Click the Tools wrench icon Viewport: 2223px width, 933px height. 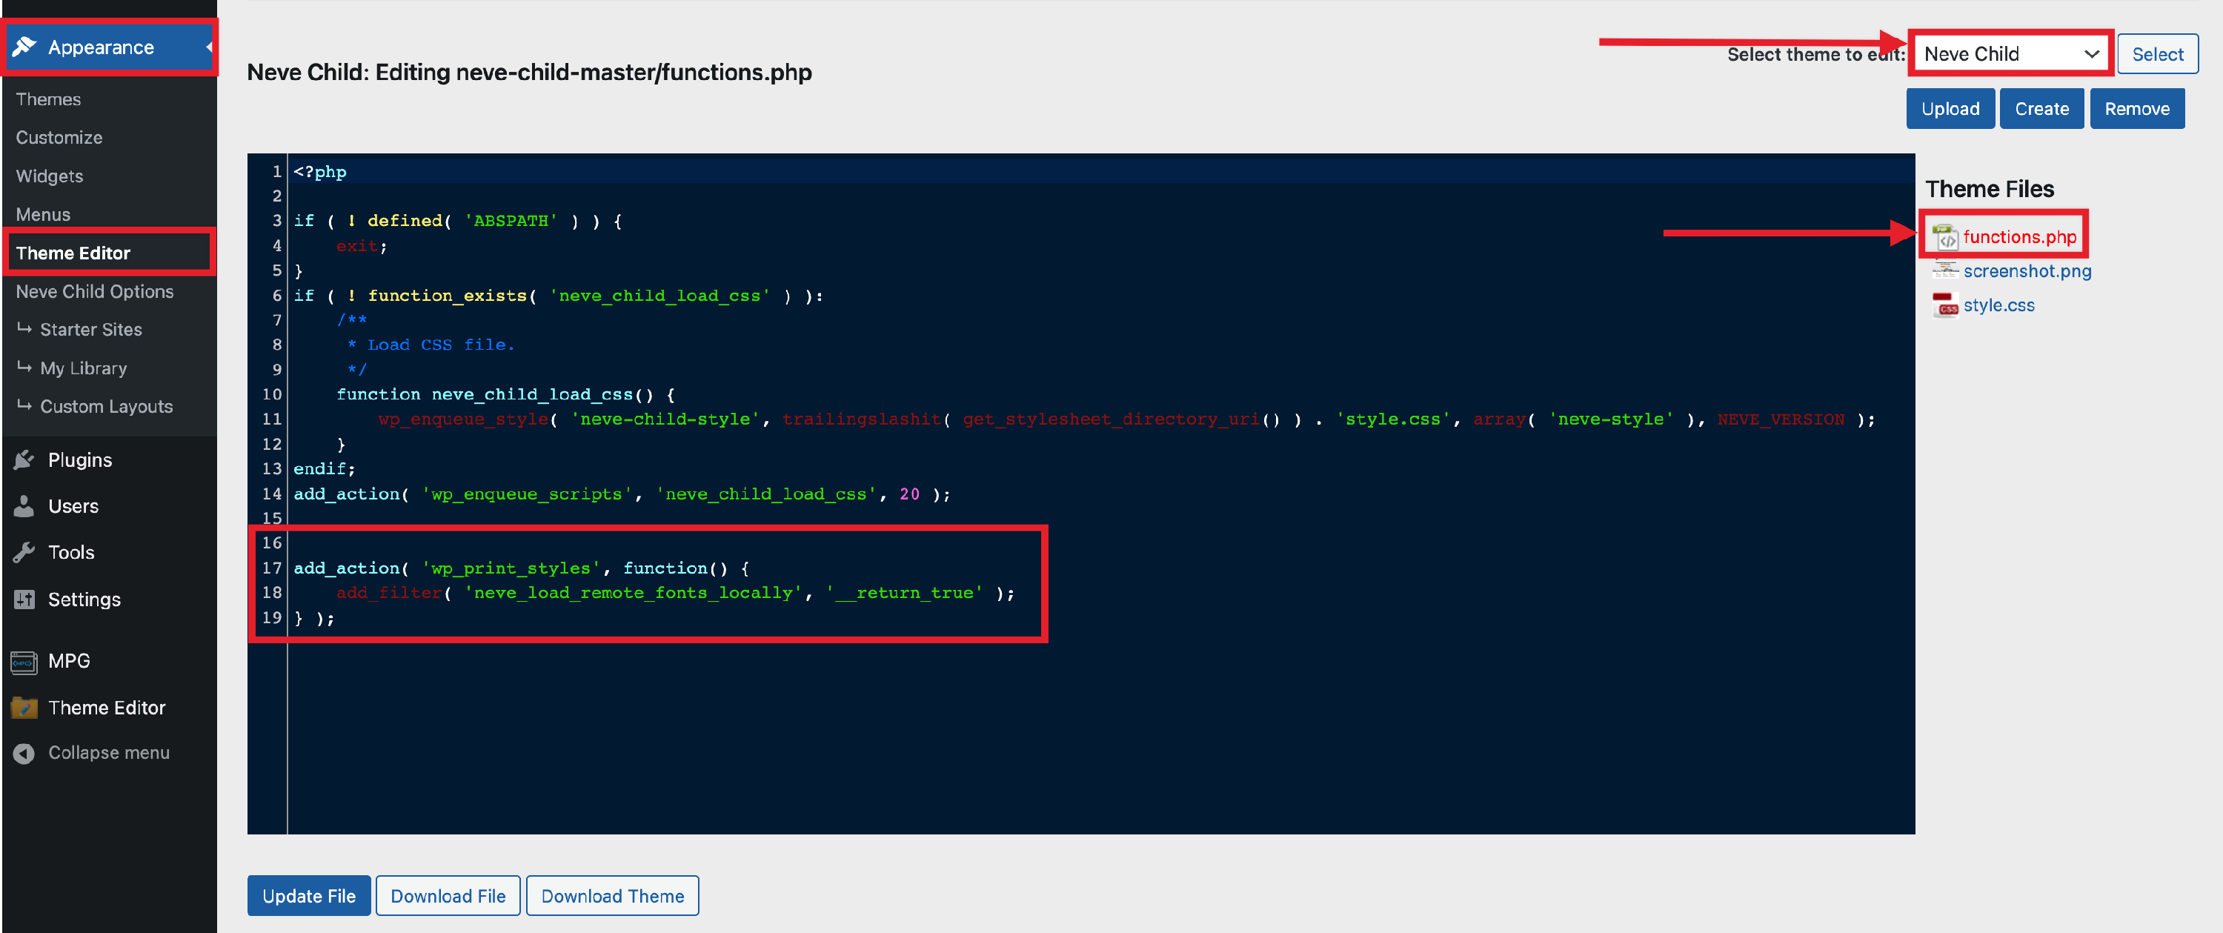[24, 552]
